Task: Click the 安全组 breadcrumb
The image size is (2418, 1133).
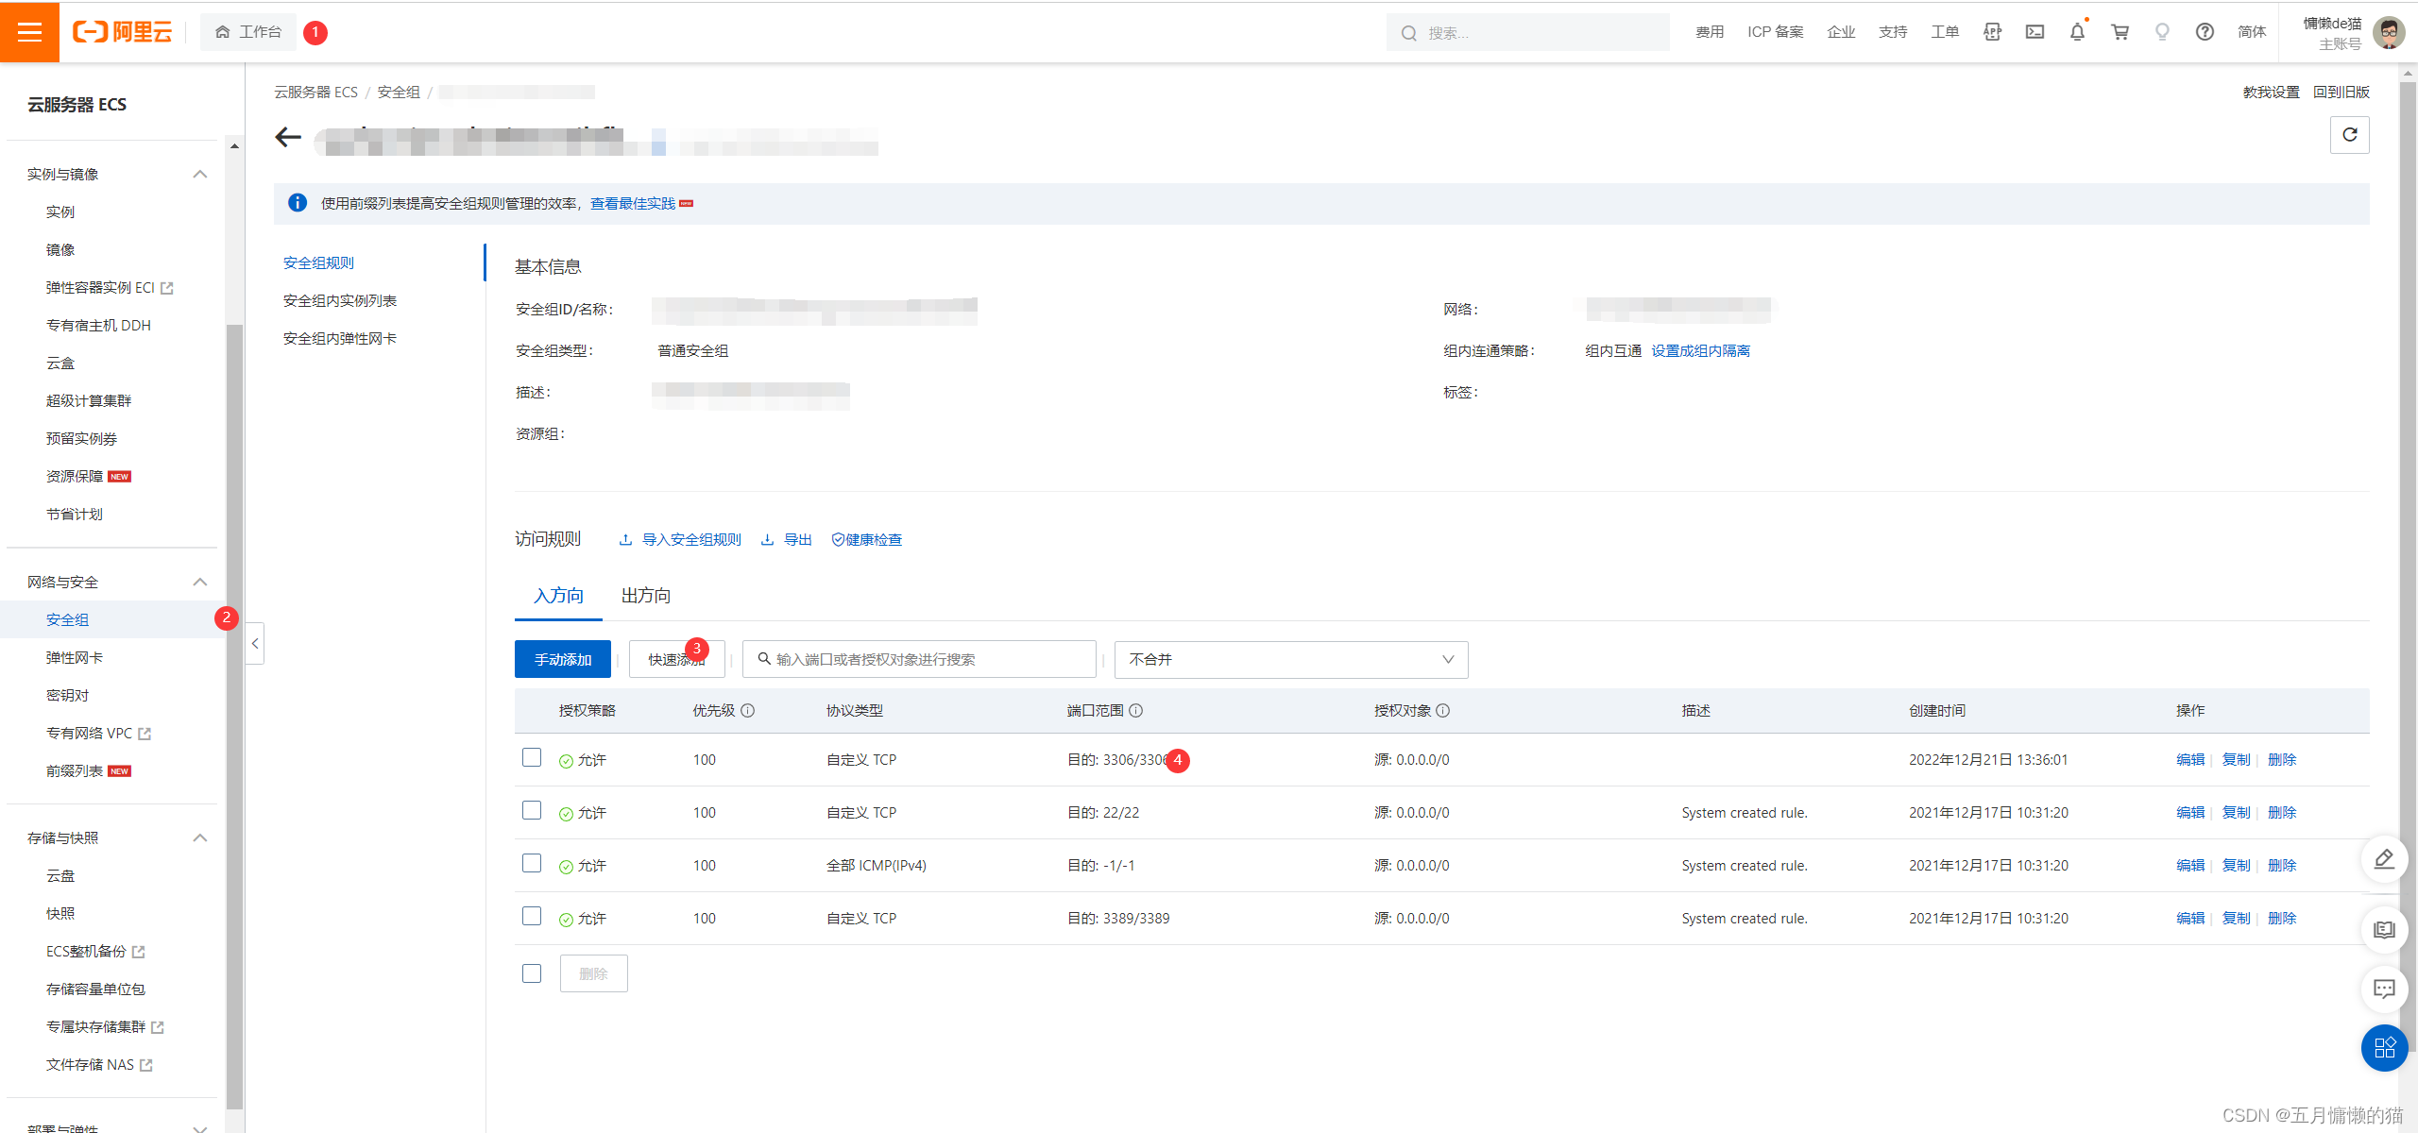Action: (399, 93)
